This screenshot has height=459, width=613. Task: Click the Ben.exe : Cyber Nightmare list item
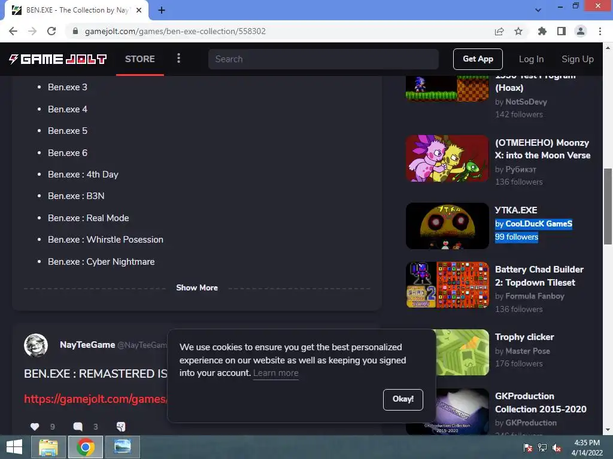[x=101, y=262]
